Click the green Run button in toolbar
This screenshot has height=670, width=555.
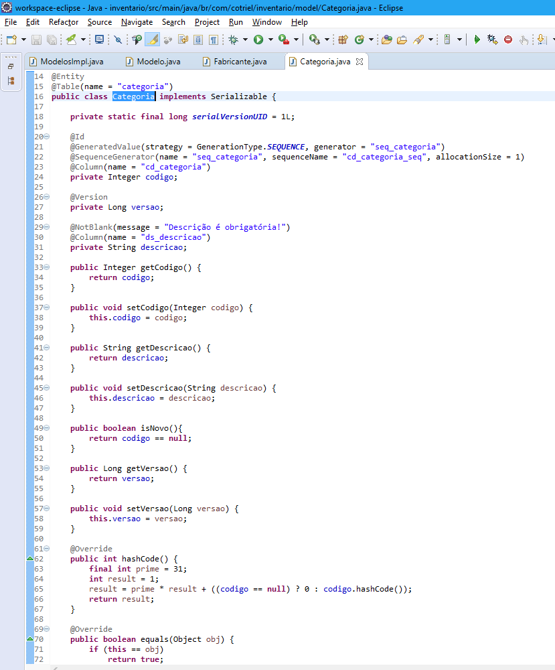[x=258, y=40]
